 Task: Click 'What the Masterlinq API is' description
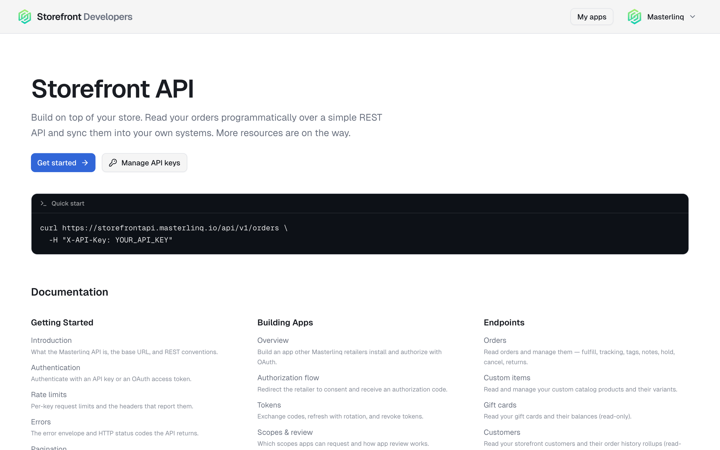124,352
